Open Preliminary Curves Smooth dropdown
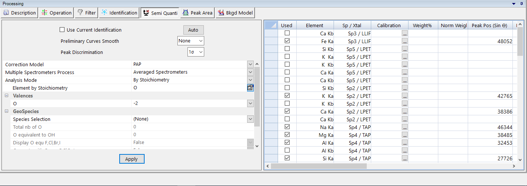 (190, 41)
